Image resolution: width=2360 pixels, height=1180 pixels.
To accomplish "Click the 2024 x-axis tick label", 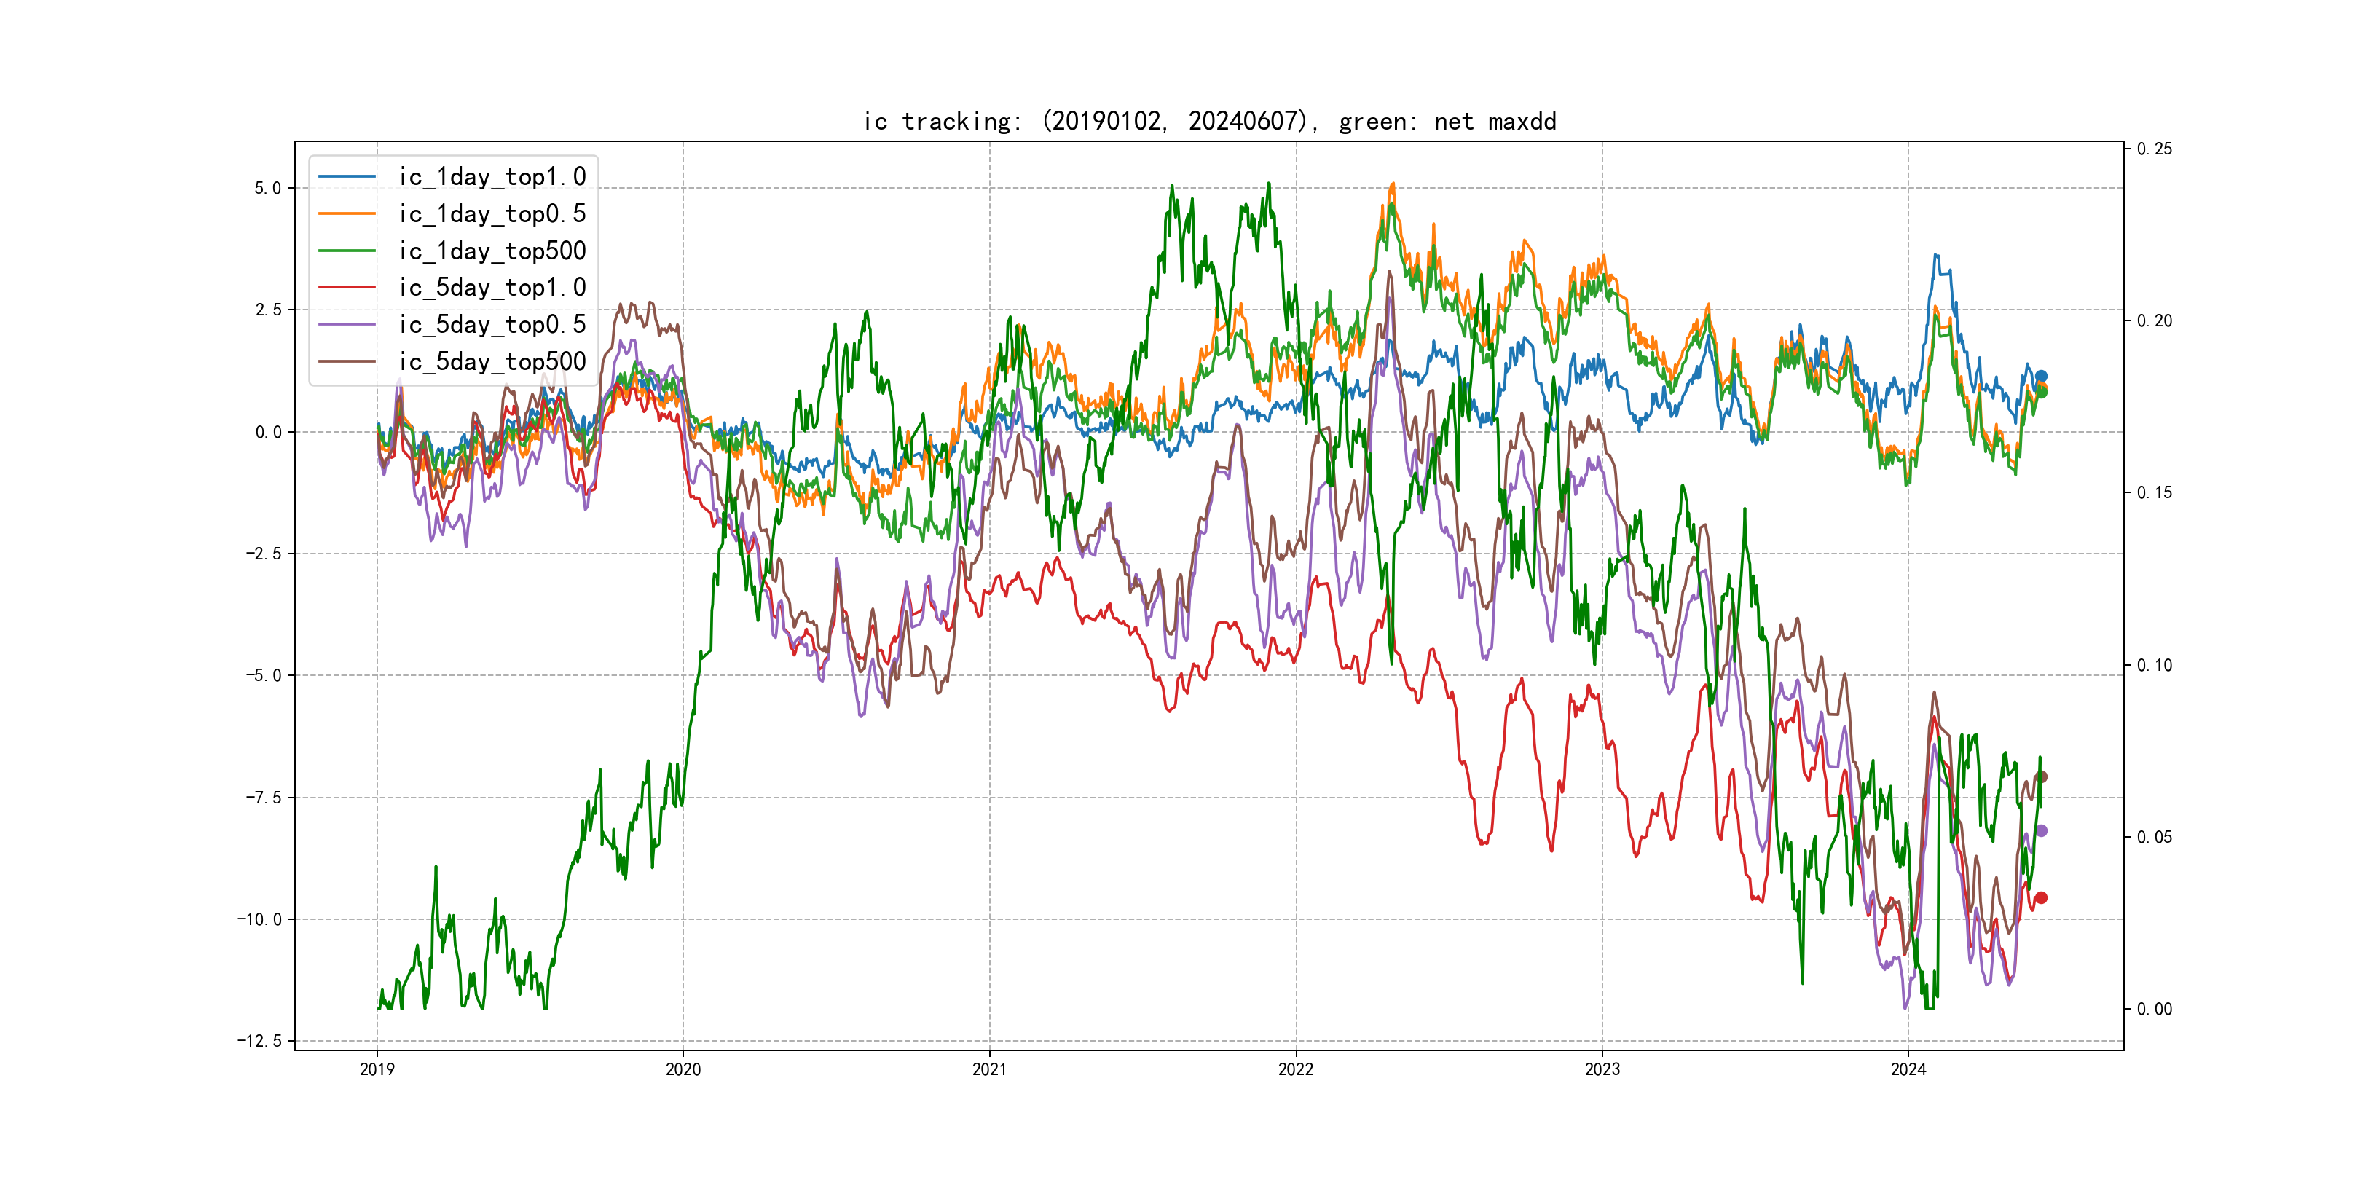I will click(1908, 1069).
